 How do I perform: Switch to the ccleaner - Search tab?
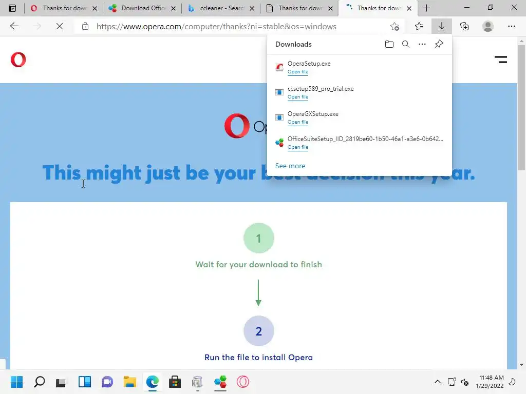(220, 8)
